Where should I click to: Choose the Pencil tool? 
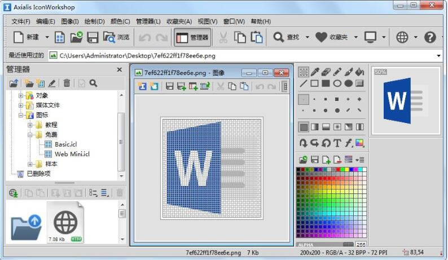click(337, 72)
